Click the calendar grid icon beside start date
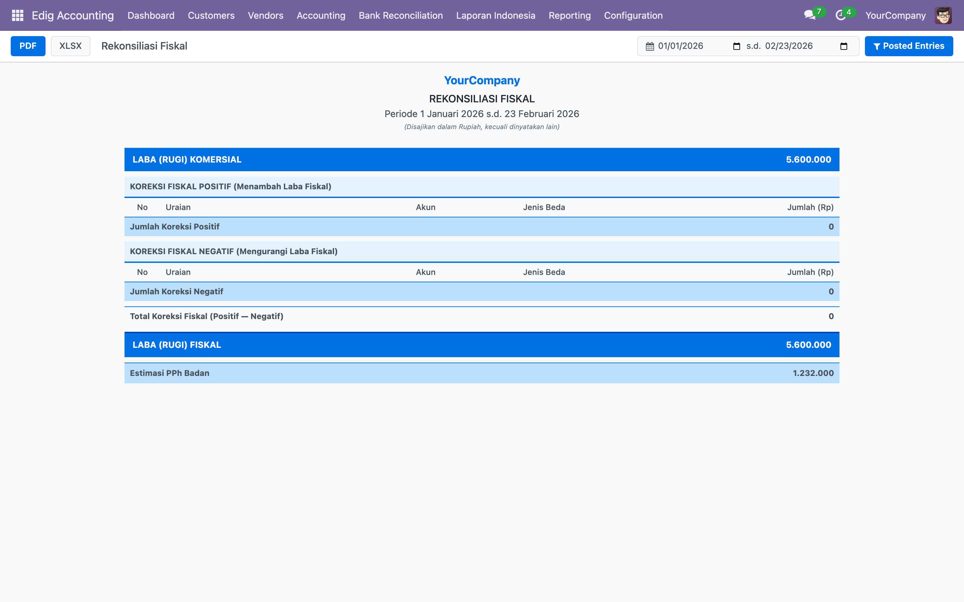Screen dimensions: 964x602 click(x=650, y=46)
